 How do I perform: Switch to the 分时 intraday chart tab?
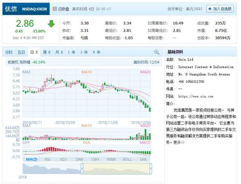click(9, 52)
